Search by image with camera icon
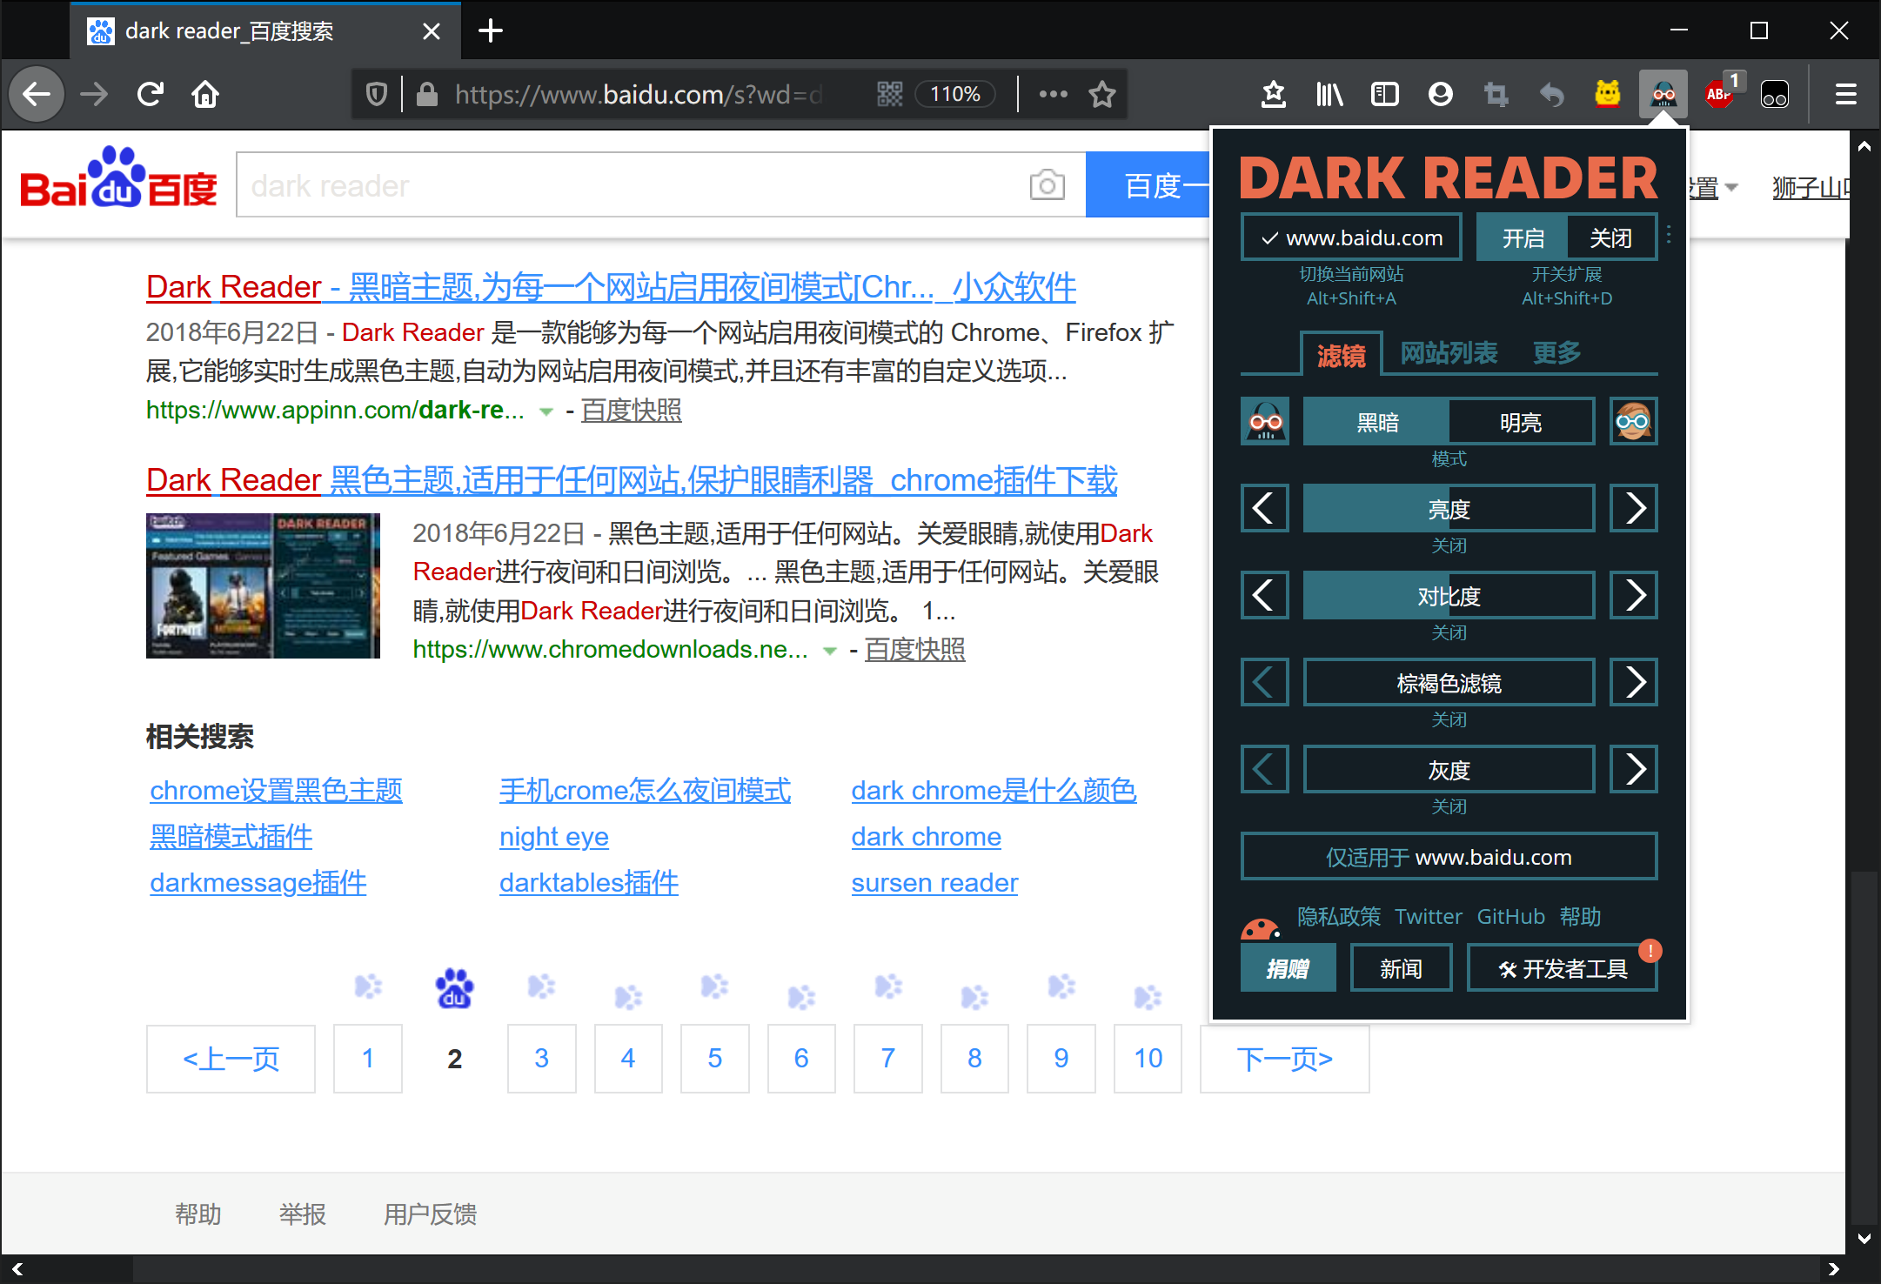 point(1047,184)
